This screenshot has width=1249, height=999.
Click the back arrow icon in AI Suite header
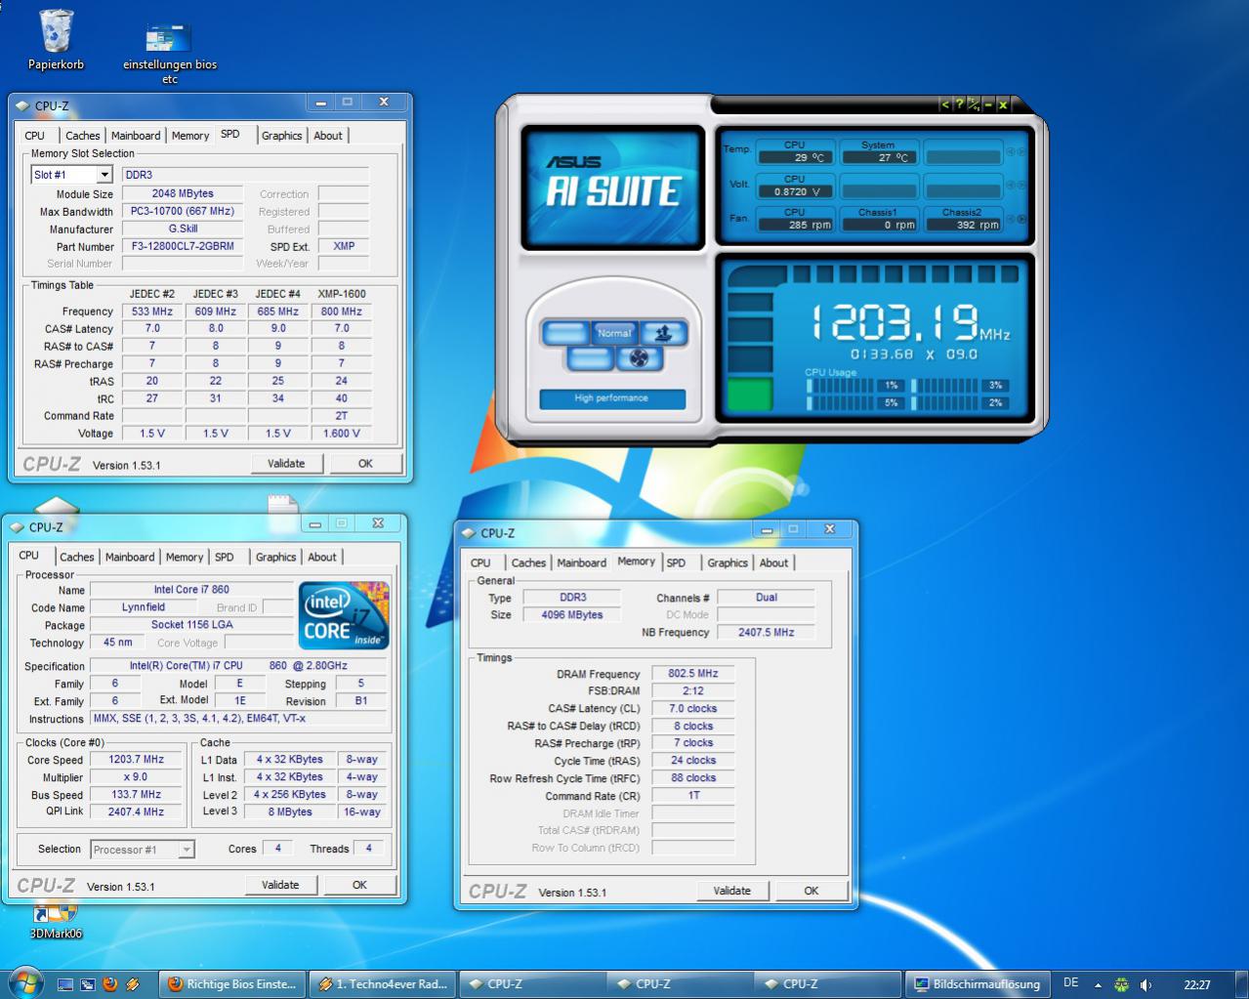(944, 104)
